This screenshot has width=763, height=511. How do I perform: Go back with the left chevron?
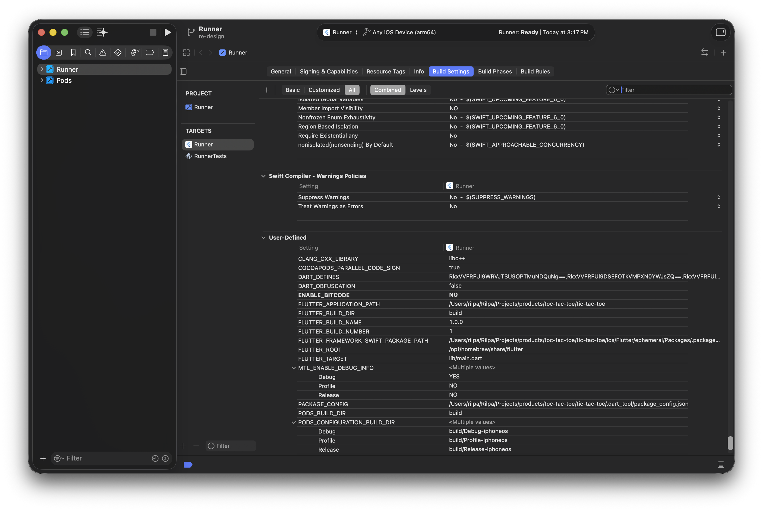[x=201, y=53]
